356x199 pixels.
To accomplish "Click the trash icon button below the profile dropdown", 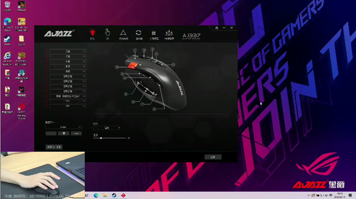I will pos(64,134).
